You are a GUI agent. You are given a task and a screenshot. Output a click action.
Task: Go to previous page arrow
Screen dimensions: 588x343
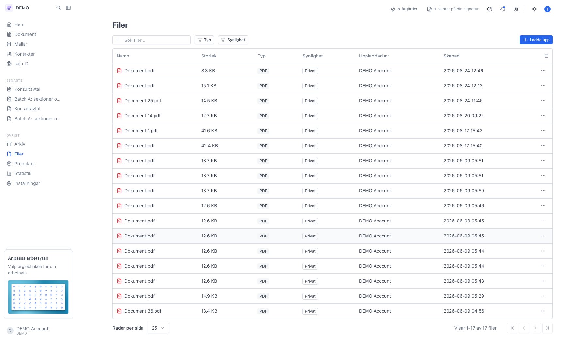tap(524, 328)
